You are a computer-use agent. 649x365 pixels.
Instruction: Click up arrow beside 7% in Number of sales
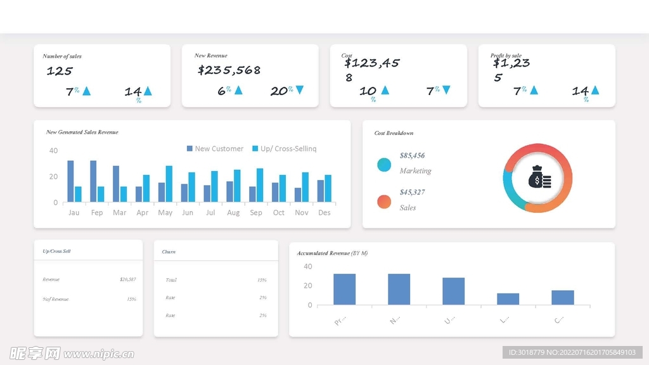click(87, 91)
